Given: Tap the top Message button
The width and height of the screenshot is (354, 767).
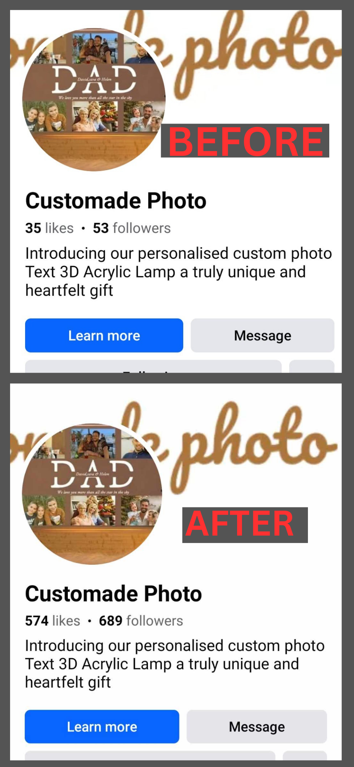Looking at the screenshot, I should pyautogui.click(x=263, y=335).
